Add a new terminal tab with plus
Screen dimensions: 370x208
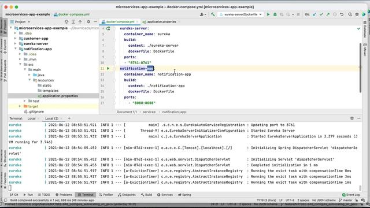pyautogui.click(x=69, y=118)
